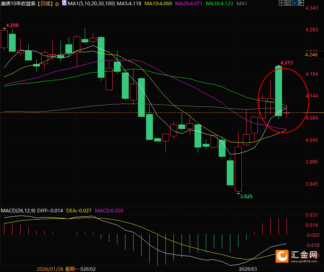Image resolution: width=324 pixels, height=272 pixels.
Task: Click the -0.002 MACD axis value
Action: point(312,235)
